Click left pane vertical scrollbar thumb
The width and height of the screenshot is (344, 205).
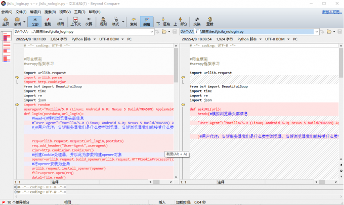[x=176, y=65]
